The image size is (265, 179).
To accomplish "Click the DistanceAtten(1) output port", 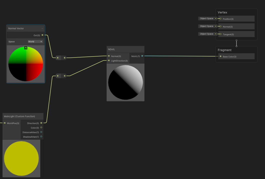I will pos(41,132).
